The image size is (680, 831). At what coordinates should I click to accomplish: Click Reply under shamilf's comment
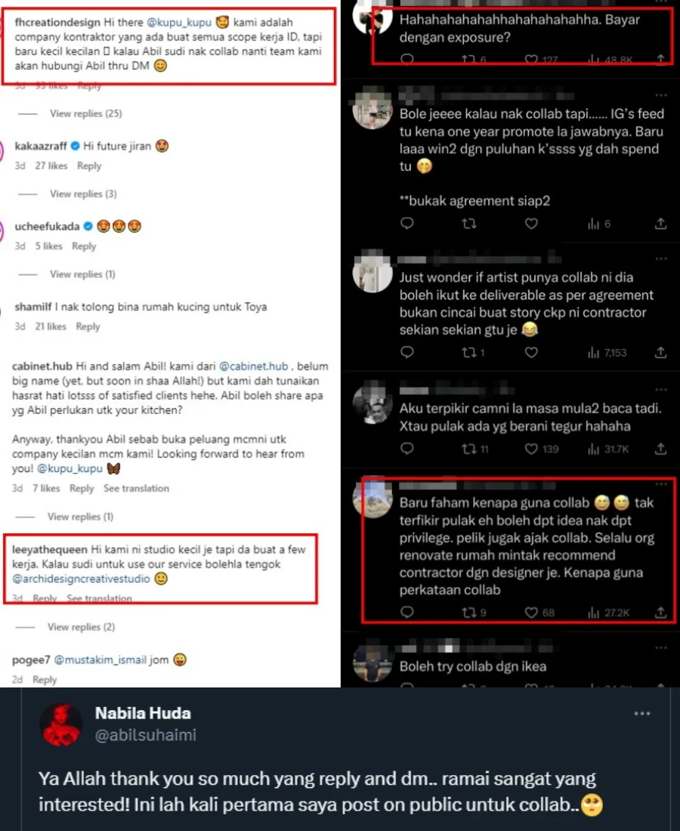pyautogui.click(x=88, y=326)
